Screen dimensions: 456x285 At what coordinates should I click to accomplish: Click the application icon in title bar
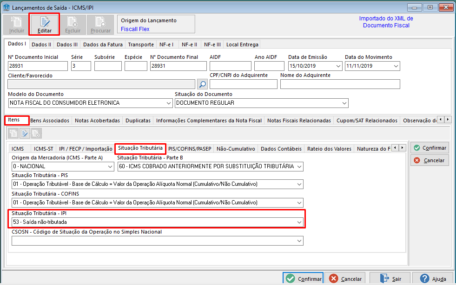pyautogui.click(x=6, y=7)
